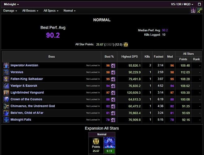Click the Chimaerus boss icon
The width and height of the screenshot is (204, 155).
pos(6,106)
